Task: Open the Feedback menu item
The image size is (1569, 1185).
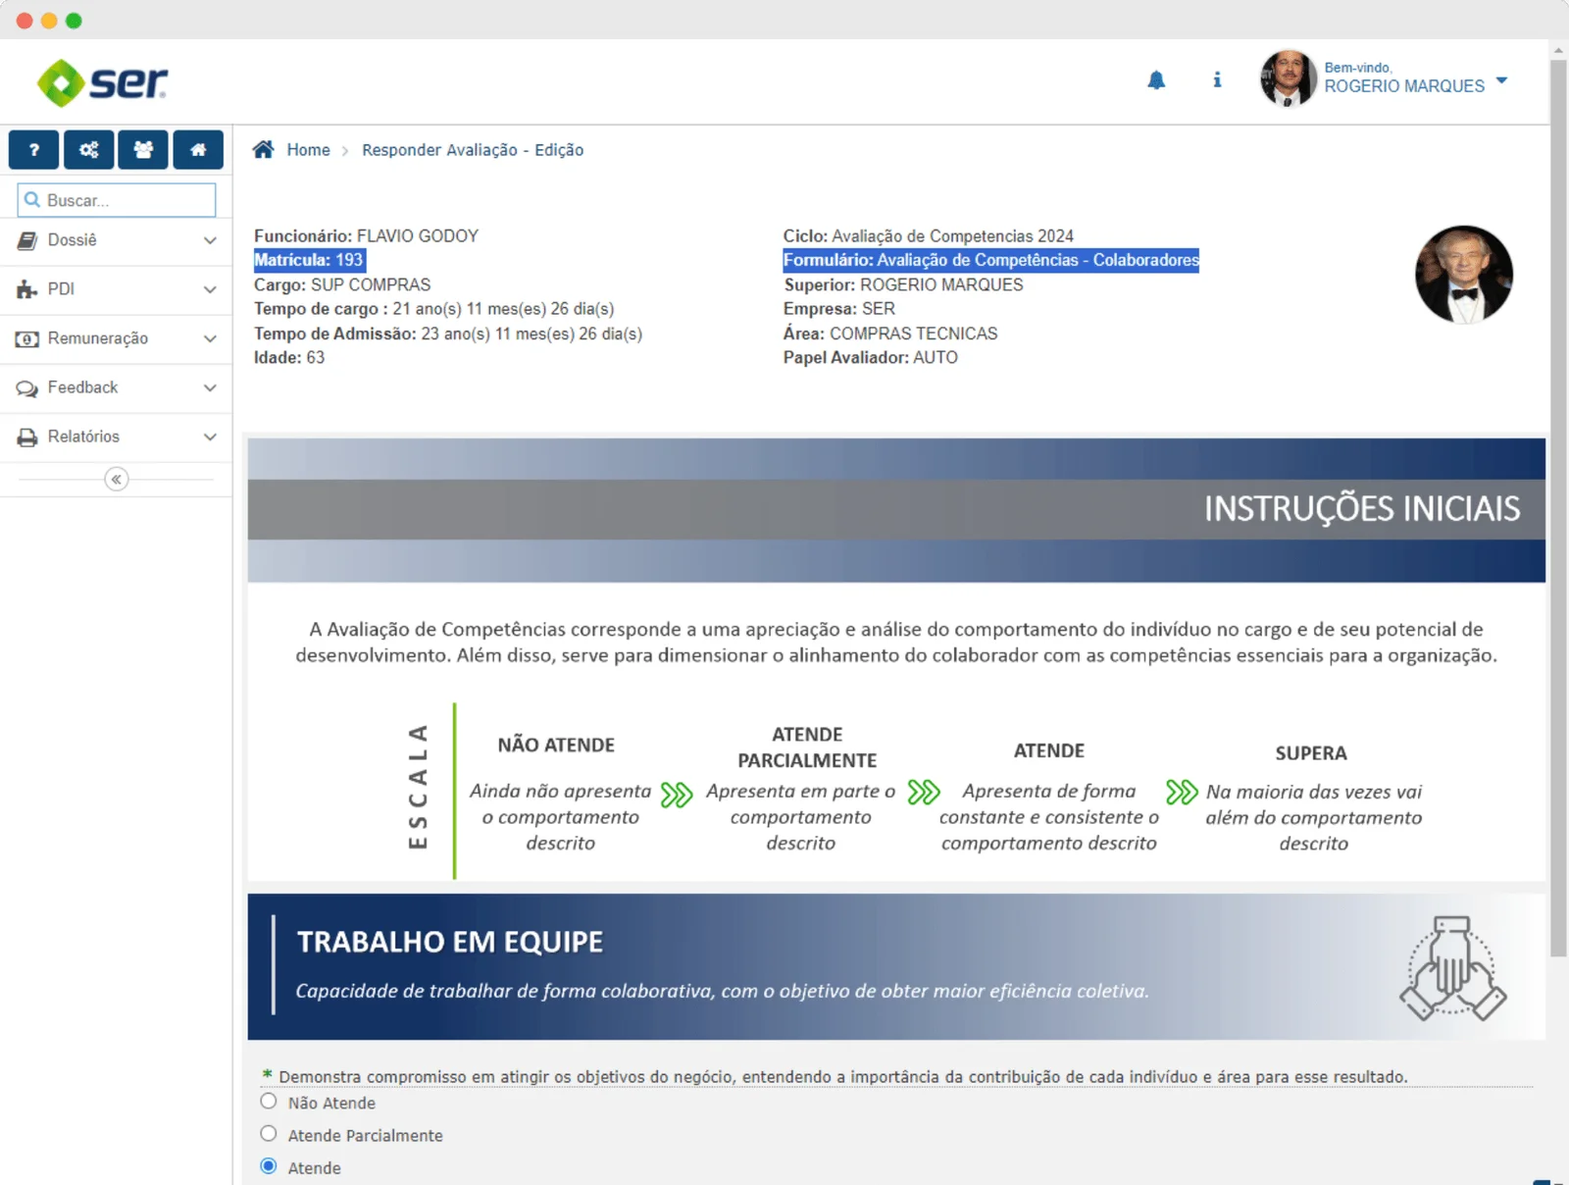Action: point(83,387)
